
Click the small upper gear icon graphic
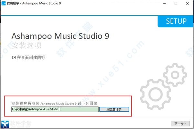tap(175, 75)
